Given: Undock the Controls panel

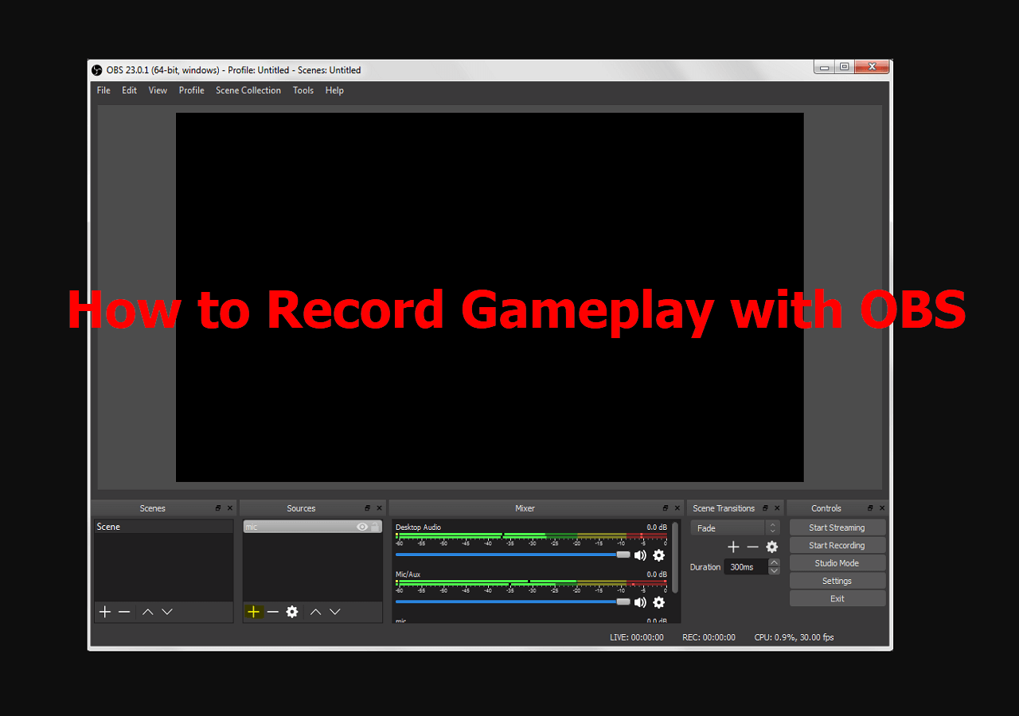Looking at the screenshot, I should [870, 508].
